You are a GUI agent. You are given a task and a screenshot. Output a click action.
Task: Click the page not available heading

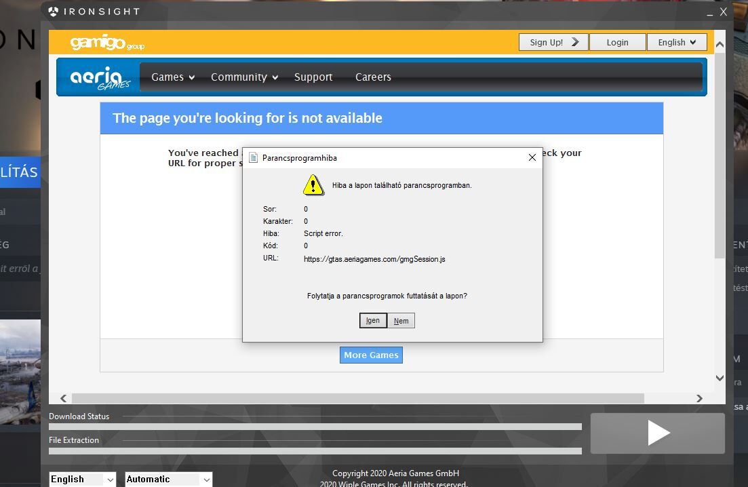pyautogui.click(x=247, y=118)
